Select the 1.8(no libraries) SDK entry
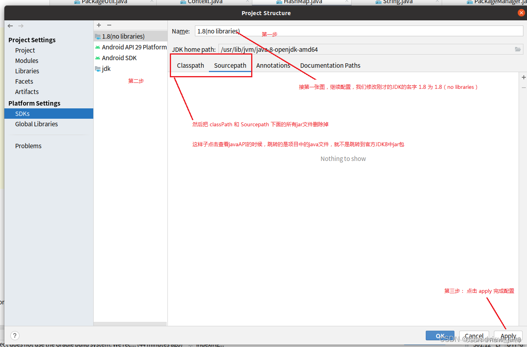 click(x=131, y=36)
